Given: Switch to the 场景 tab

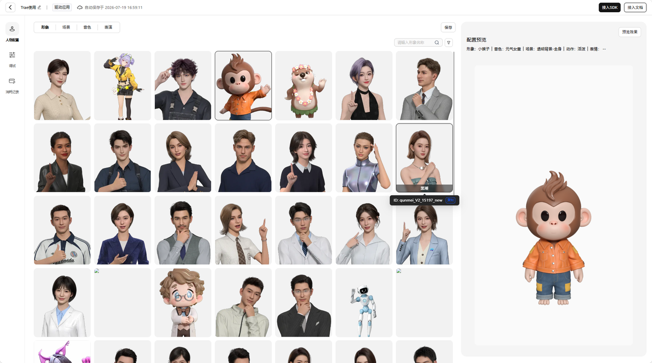Looking at the screenshot, I should pyautogui.click(x=66, y=27).
